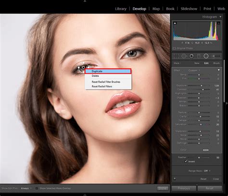The image size is (228, 196).
Task: Click the Saturation slider handle
Action: tap(201, 124)
